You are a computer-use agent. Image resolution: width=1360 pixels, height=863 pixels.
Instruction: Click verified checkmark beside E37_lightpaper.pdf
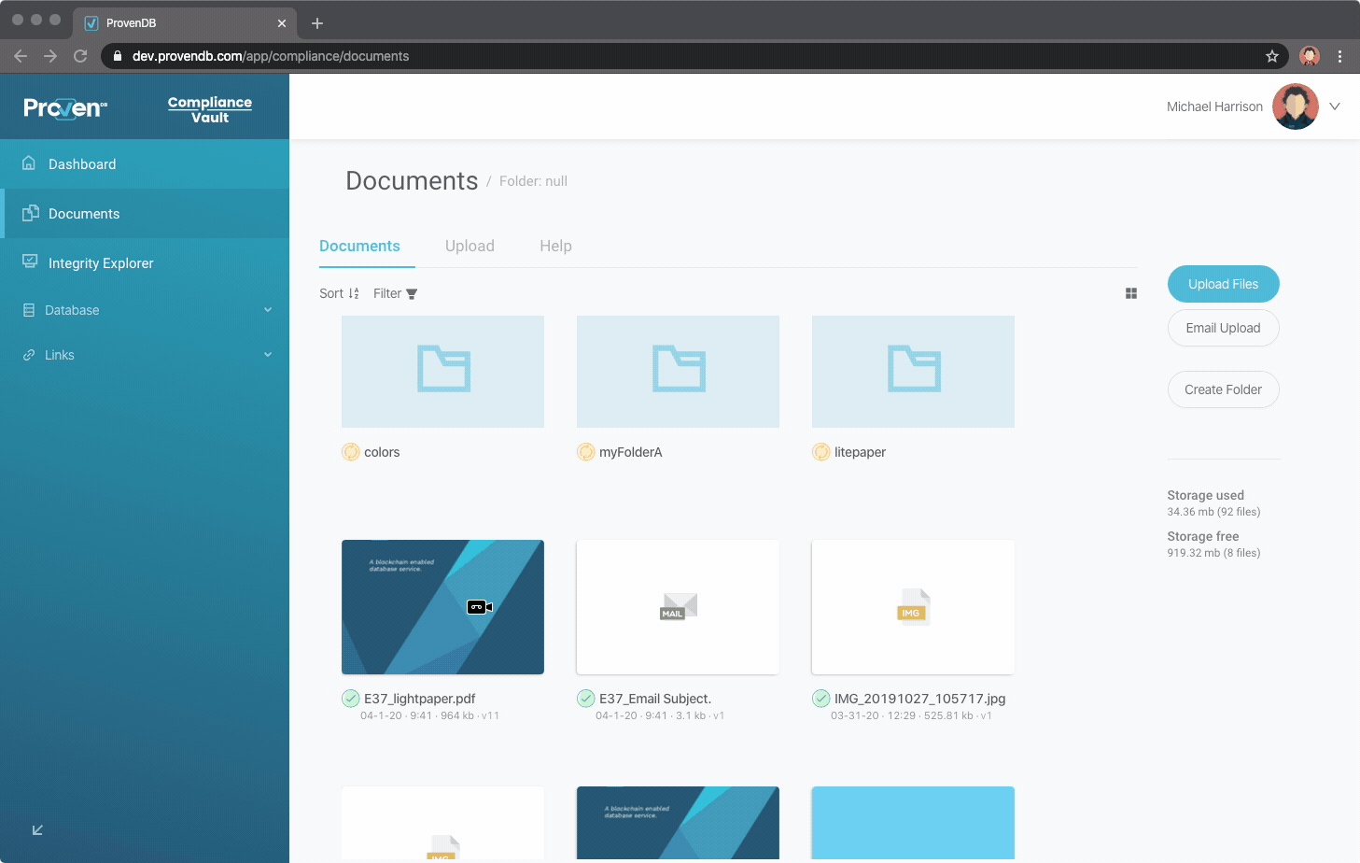coord(351,699)
